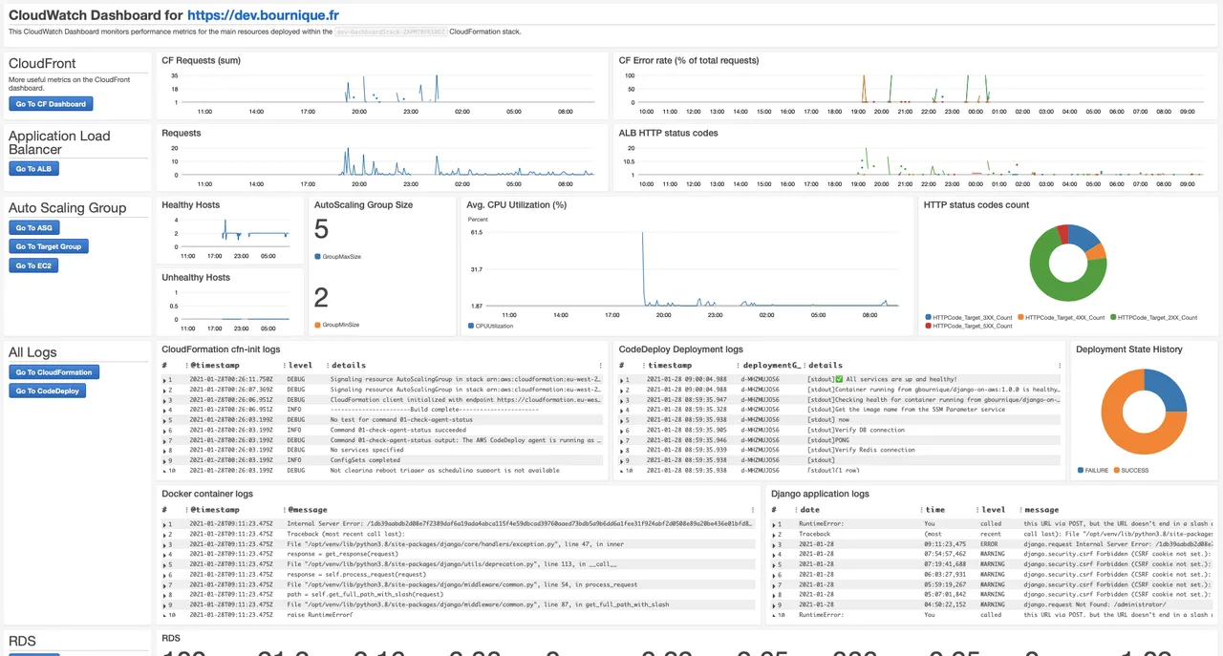Click the column handle before cfn-init level header
This screenshot has width=1223, height=656.
285,365
